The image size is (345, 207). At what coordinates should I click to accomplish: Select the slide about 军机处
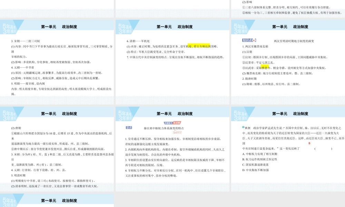(172, 62)
